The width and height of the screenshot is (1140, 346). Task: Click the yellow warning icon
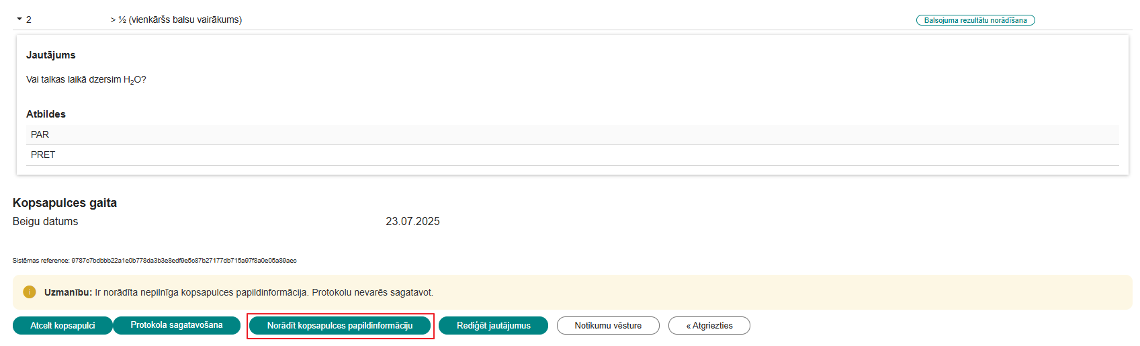click(30, 292)
